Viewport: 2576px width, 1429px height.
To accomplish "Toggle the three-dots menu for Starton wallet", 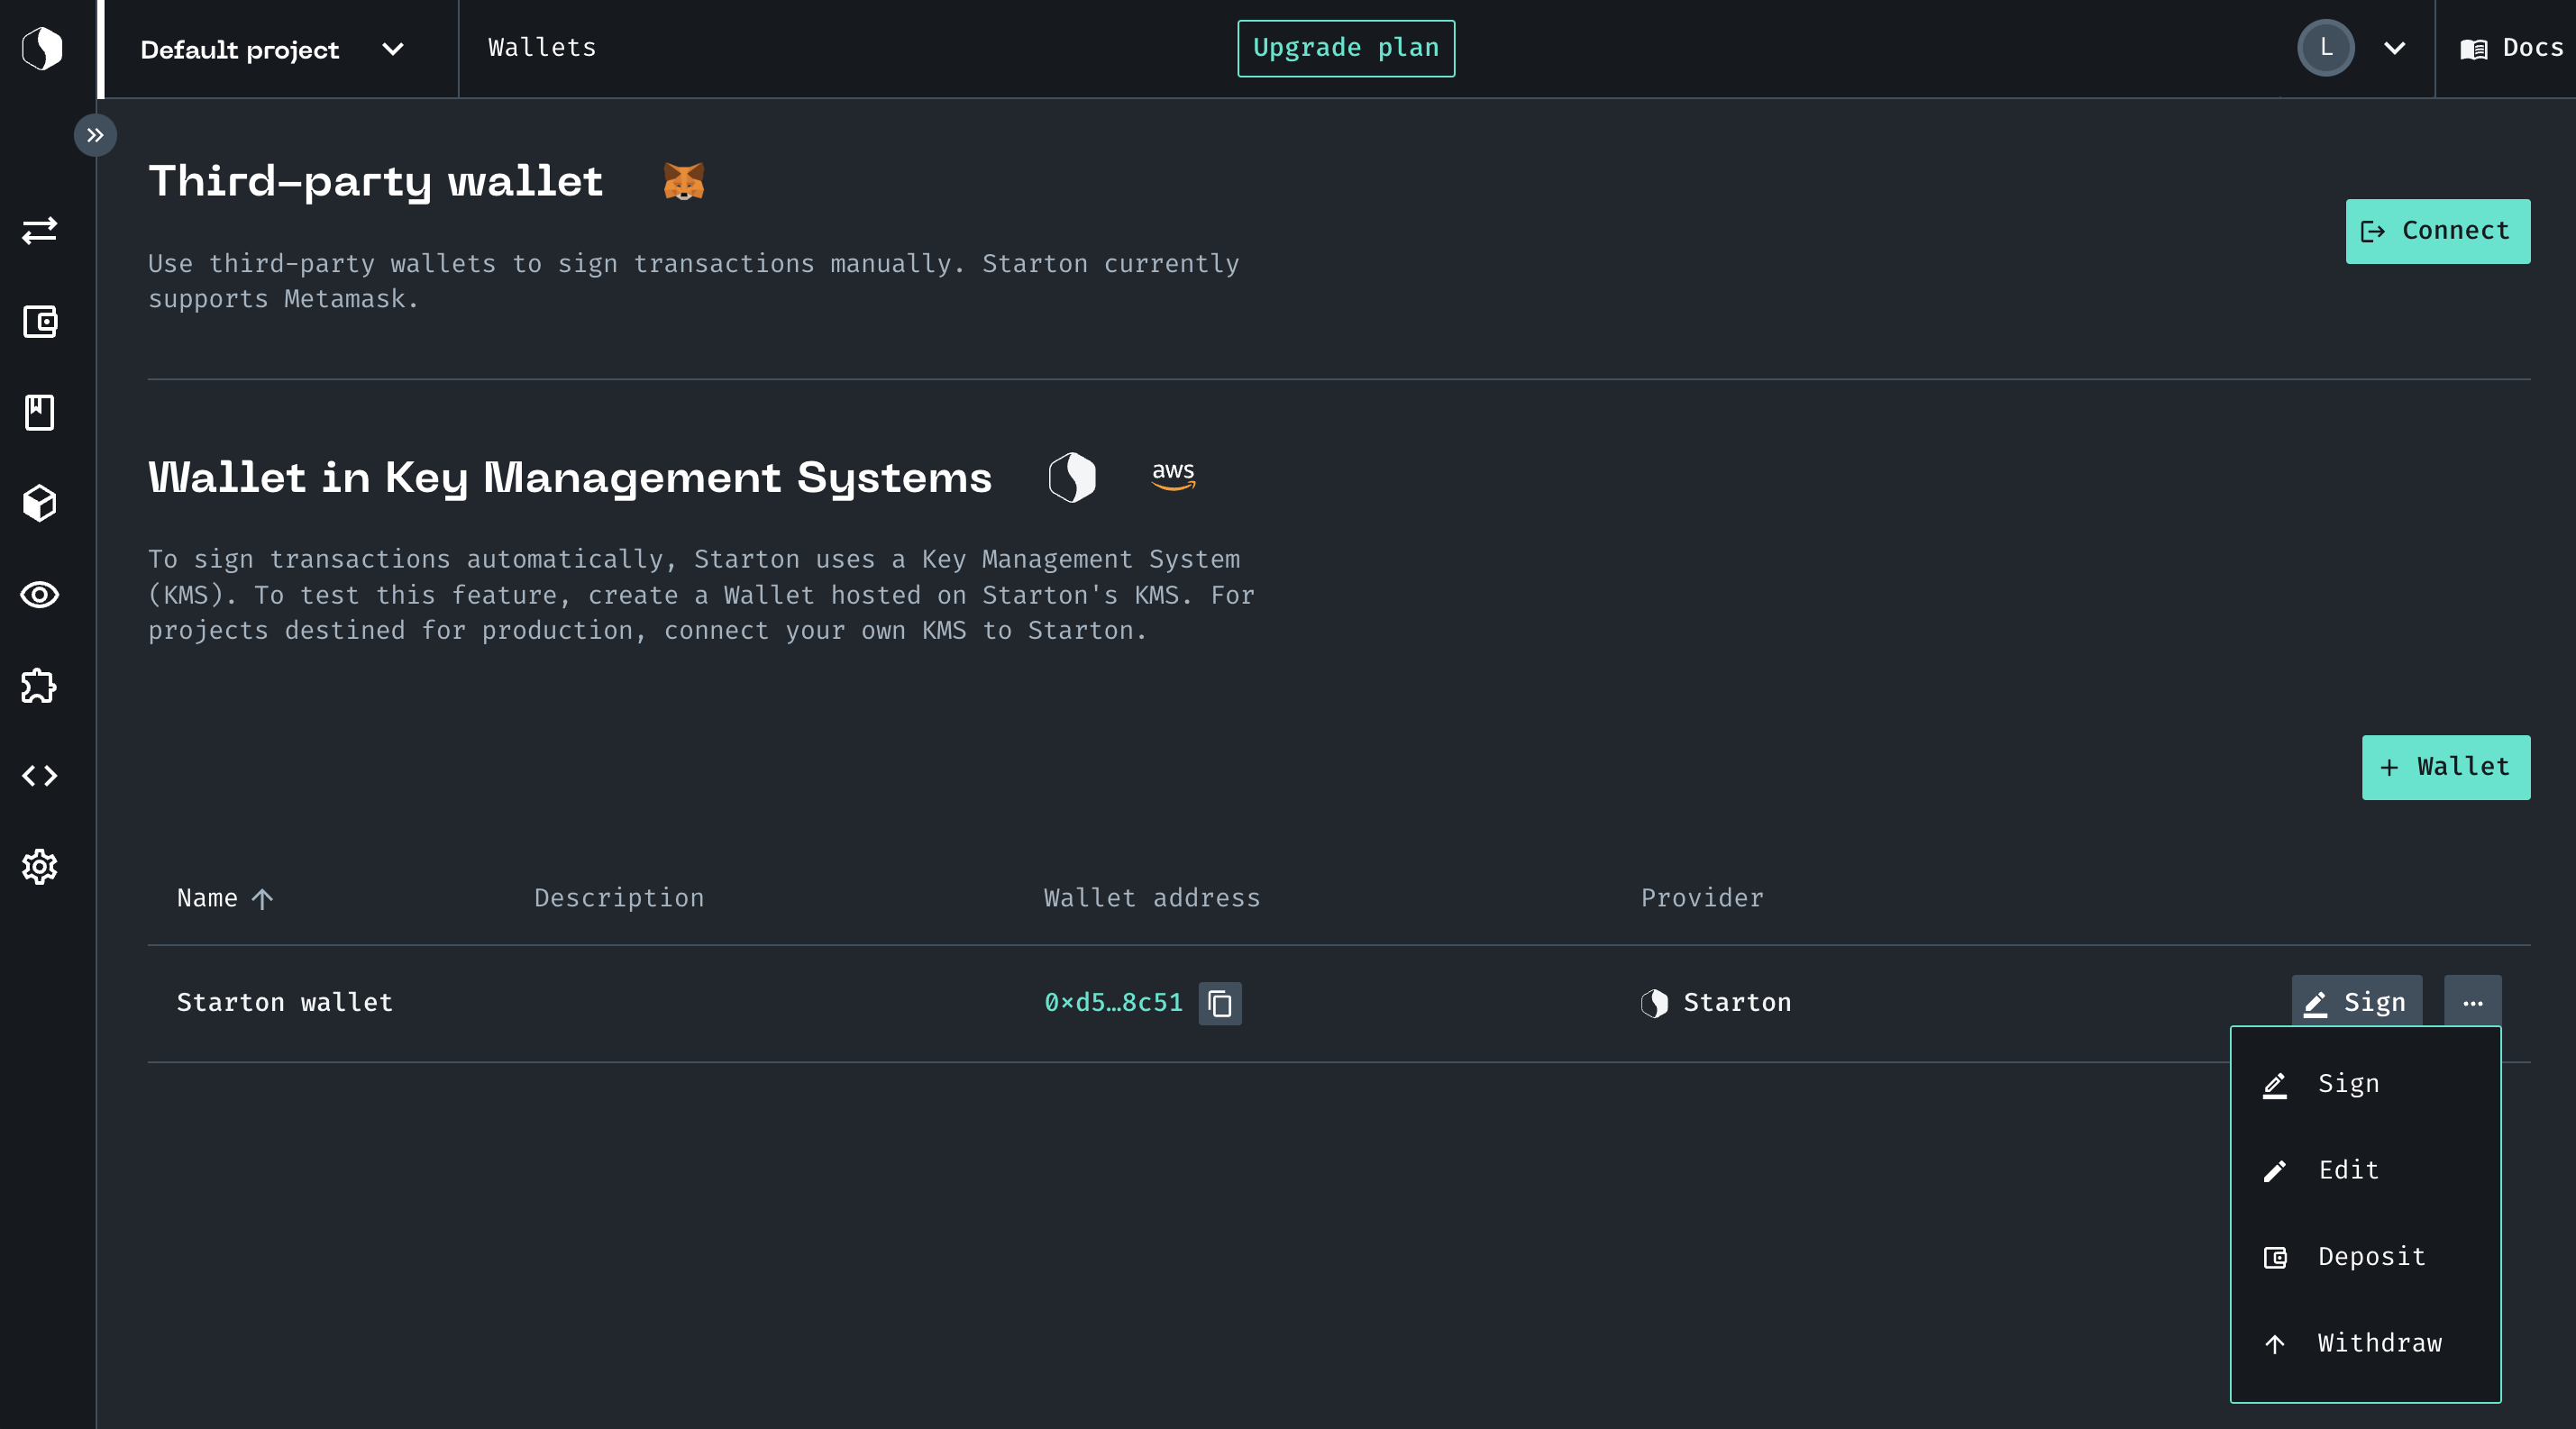I will (2473, 1002).
